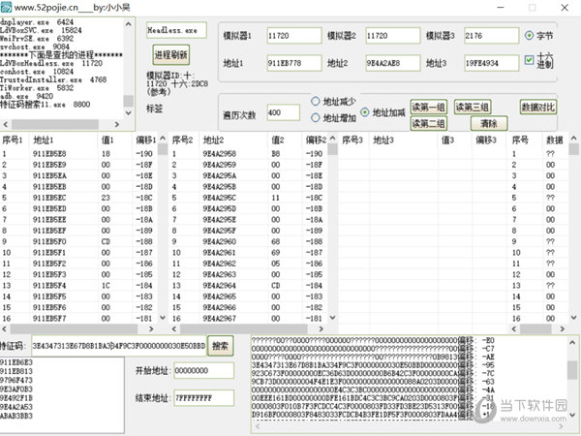Click the 地址2 column header
581x436 pixels.
[x=233, y=140]
